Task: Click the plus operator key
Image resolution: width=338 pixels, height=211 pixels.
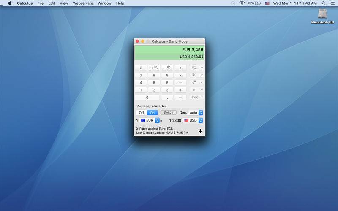Action: 180,90
